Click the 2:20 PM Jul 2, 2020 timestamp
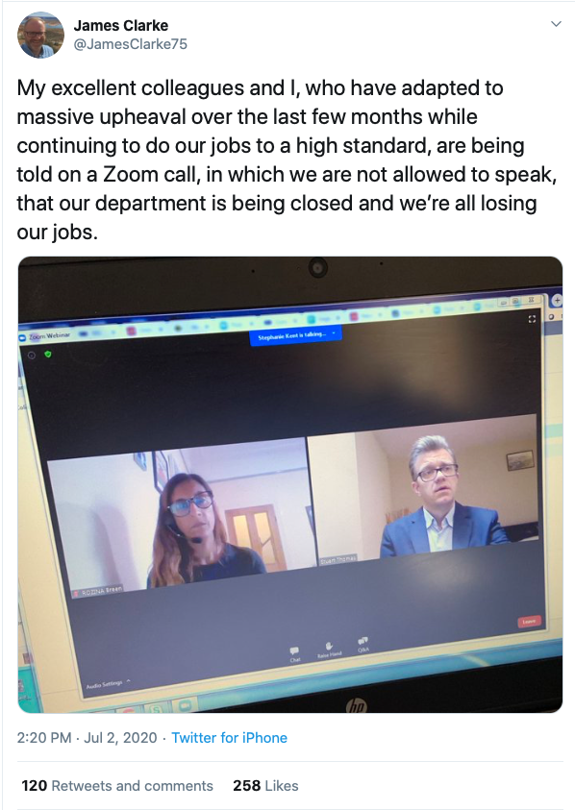The width and height of the screenshot is (575, 810). pos(87,738)
